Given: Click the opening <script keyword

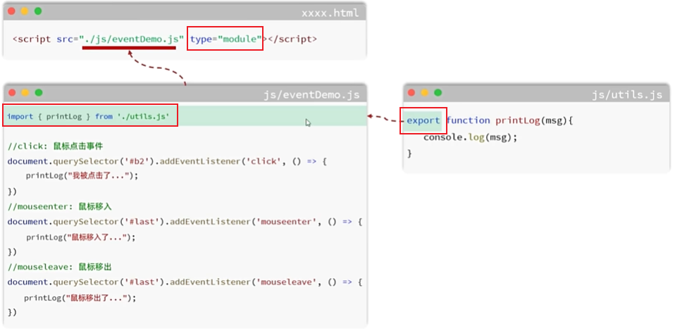Looking at the screenshot, I should [x=32, y=39].
